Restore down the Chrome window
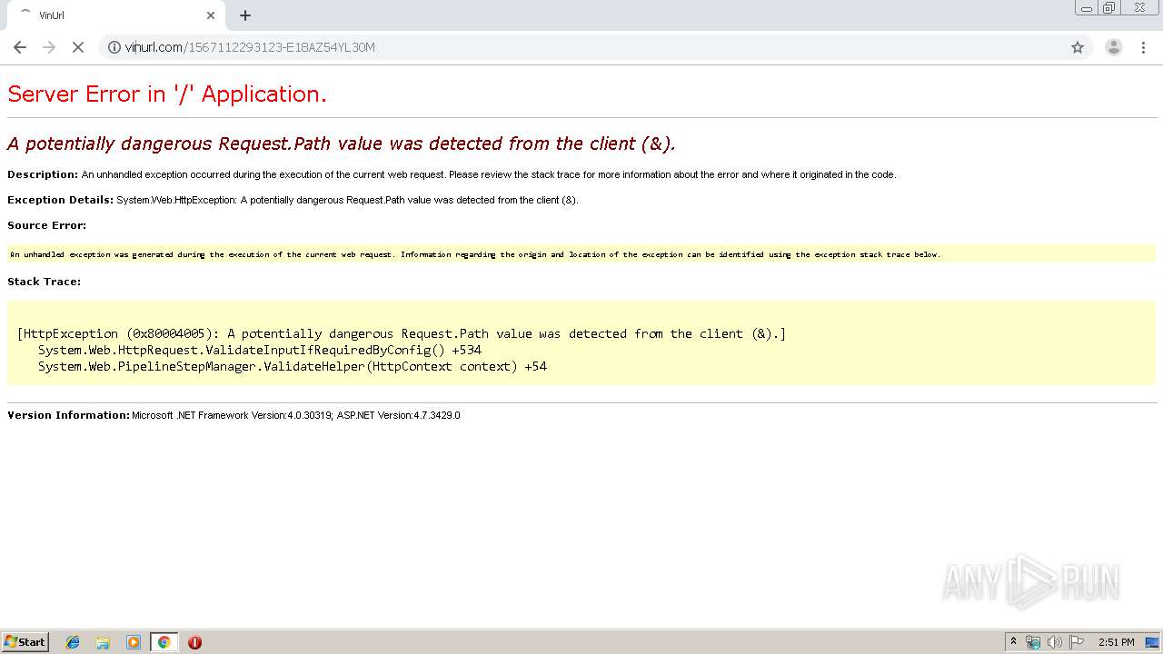1163x654 pixels. click(1109, 8)
